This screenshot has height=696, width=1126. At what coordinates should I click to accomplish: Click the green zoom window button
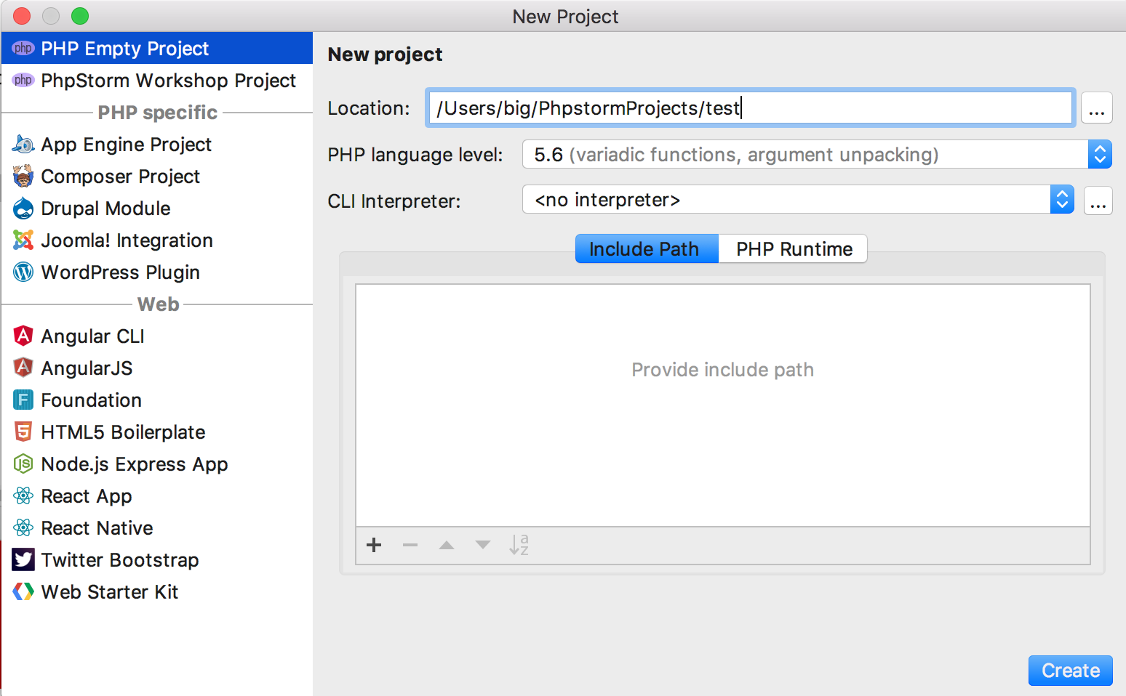coord(80,16)
